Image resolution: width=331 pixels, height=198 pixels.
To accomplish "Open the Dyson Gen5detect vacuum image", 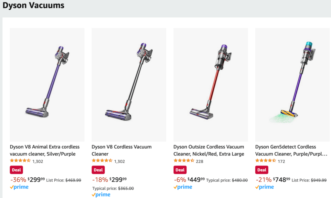I will (292, 84).
